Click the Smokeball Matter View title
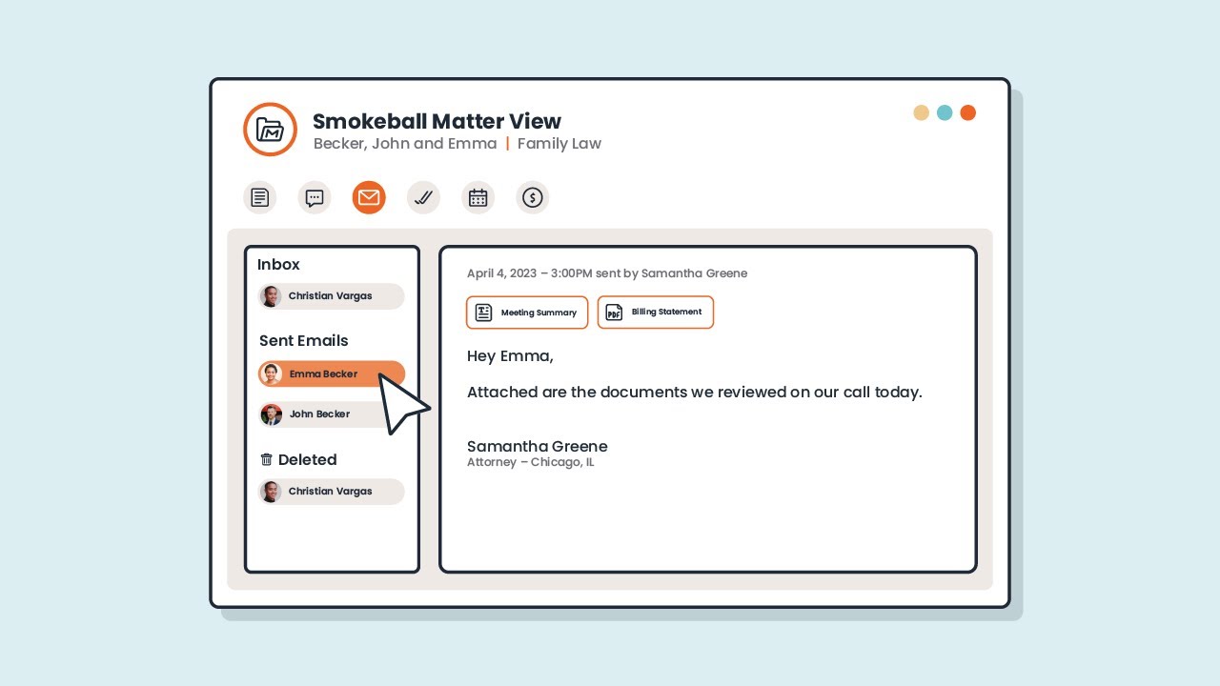This screenshot has height=686, width=1220. 437,121
